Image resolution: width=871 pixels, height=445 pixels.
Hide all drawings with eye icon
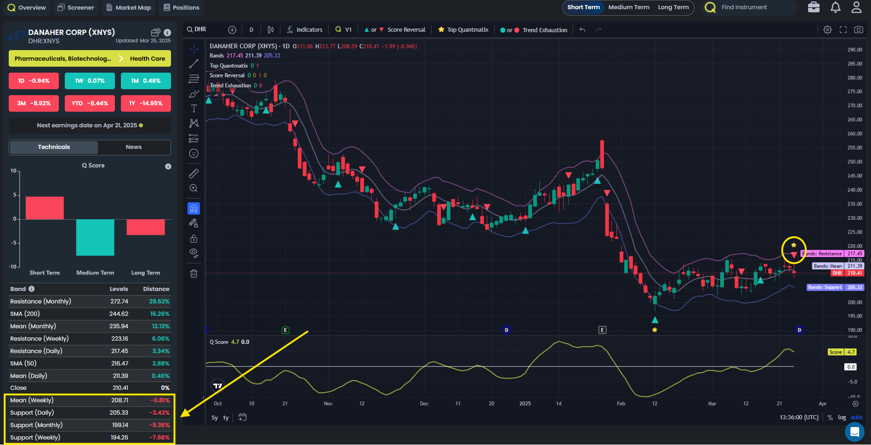[194, 253]
